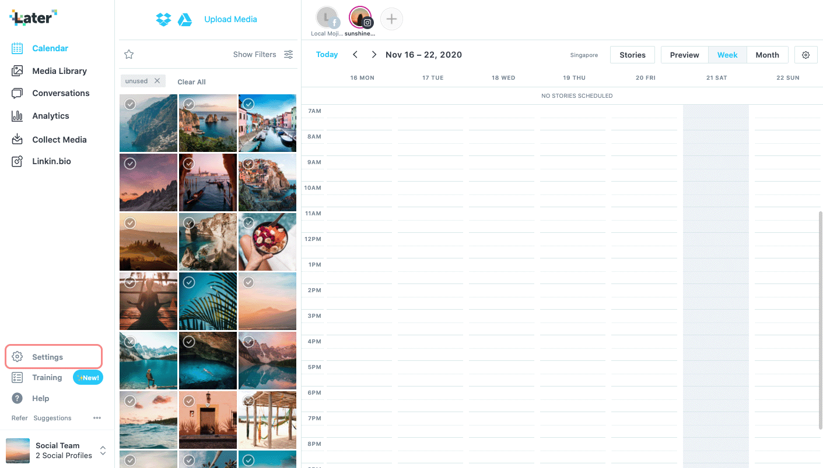Click the Nov 16 – 22, 2020 date range
Image resolution: width=823 pixels, height=468 pixels.
click(x=423, y=55)
